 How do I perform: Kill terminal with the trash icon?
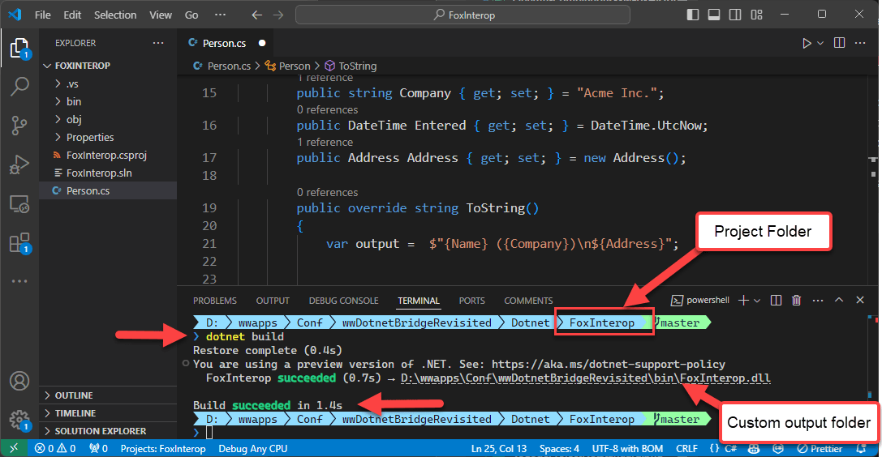796,301
